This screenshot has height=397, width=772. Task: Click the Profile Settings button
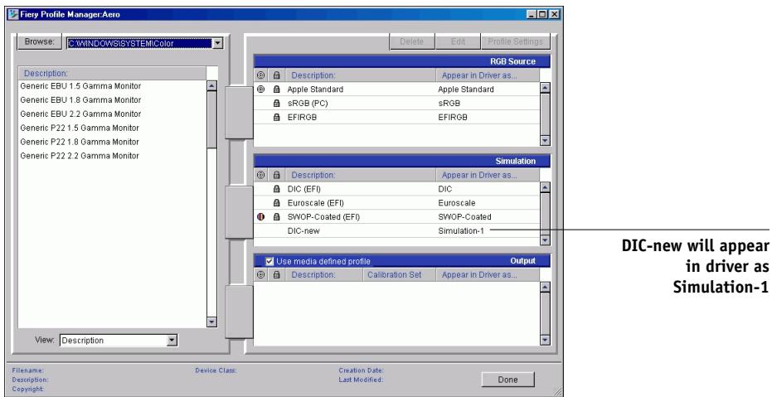(515, 41)
